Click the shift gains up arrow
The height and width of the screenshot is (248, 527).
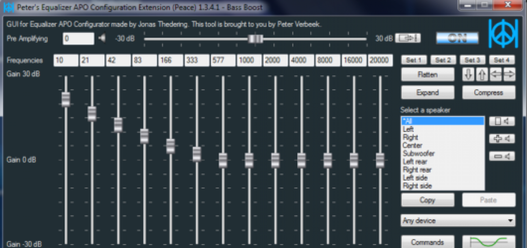pyautogui.click(x=482, y=75)
